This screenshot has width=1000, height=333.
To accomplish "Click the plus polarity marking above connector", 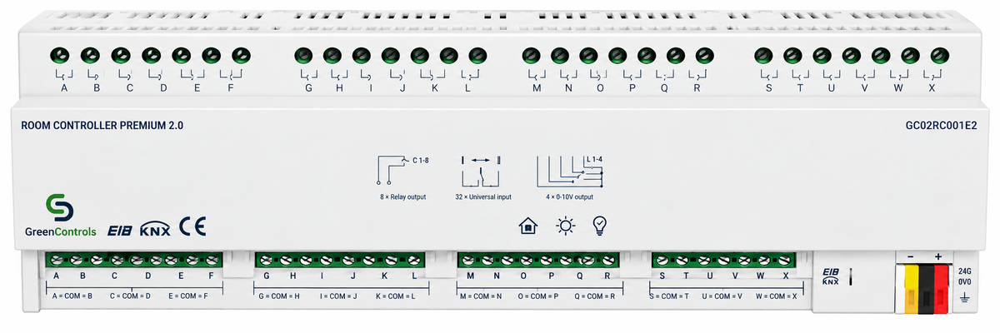I will pyautogui.click(x=938, y=256).
